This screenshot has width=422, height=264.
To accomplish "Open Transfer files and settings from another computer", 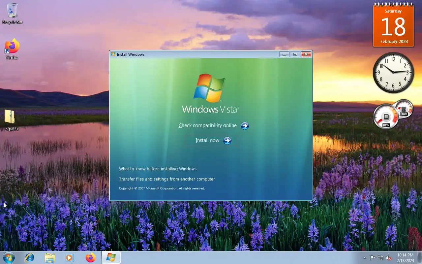I will [167, 179].
